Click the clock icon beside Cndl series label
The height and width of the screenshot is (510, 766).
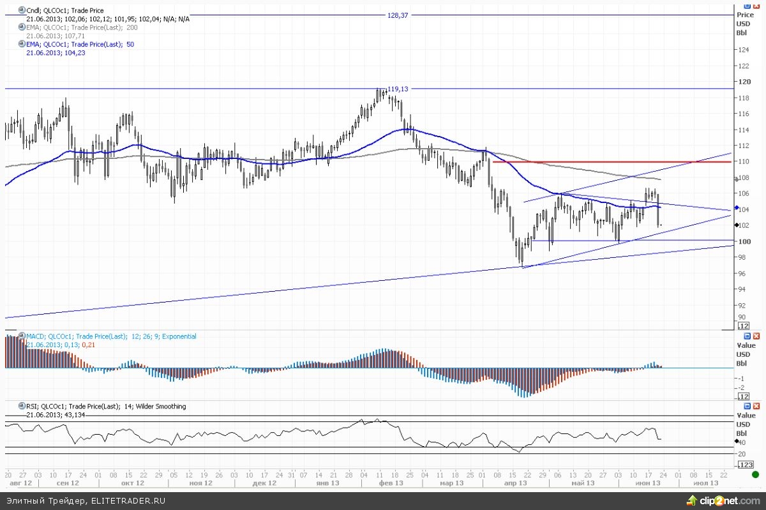pyautogui.click(x=22, y=11)
